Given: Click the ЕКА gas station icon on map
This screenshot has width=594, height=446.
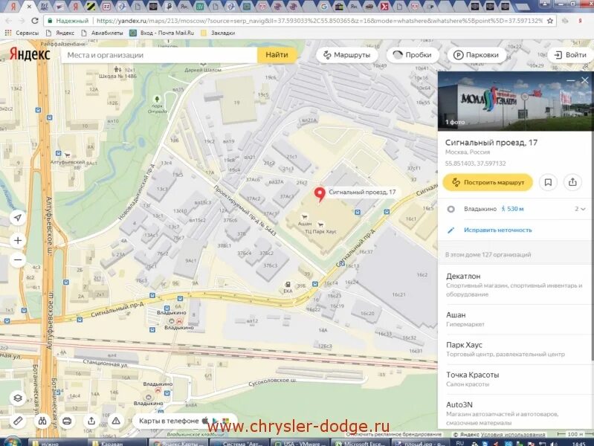Looking at the screenshot, I should point(288,285).
